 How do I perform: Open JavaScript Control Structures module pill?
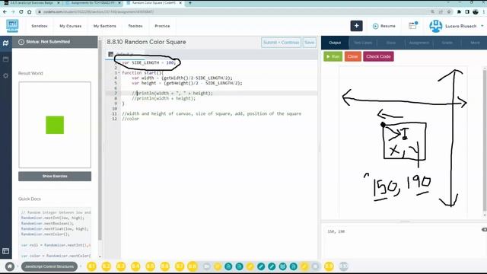click(49, 266)
